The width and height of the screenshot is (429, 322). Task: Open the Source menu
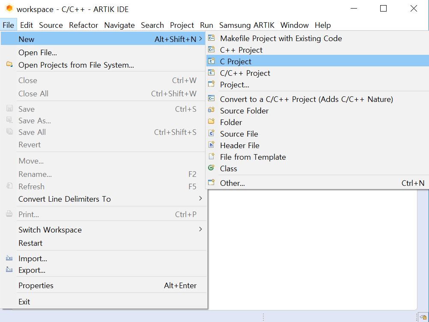coord(51,25)
